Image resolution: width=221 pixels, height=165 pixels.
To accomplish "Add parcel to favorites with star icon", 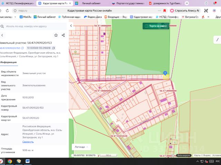I will (x=56, y=35).
